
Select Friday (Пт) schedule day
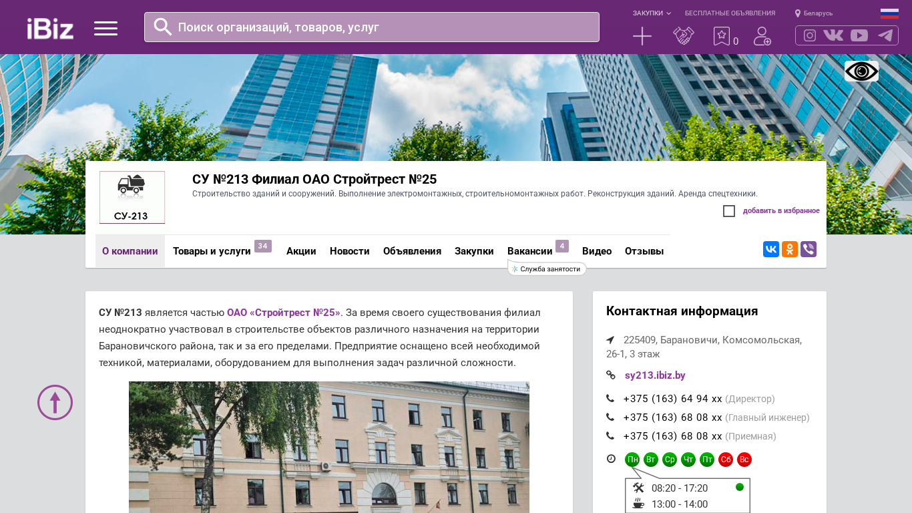click(x=707, y=460)
